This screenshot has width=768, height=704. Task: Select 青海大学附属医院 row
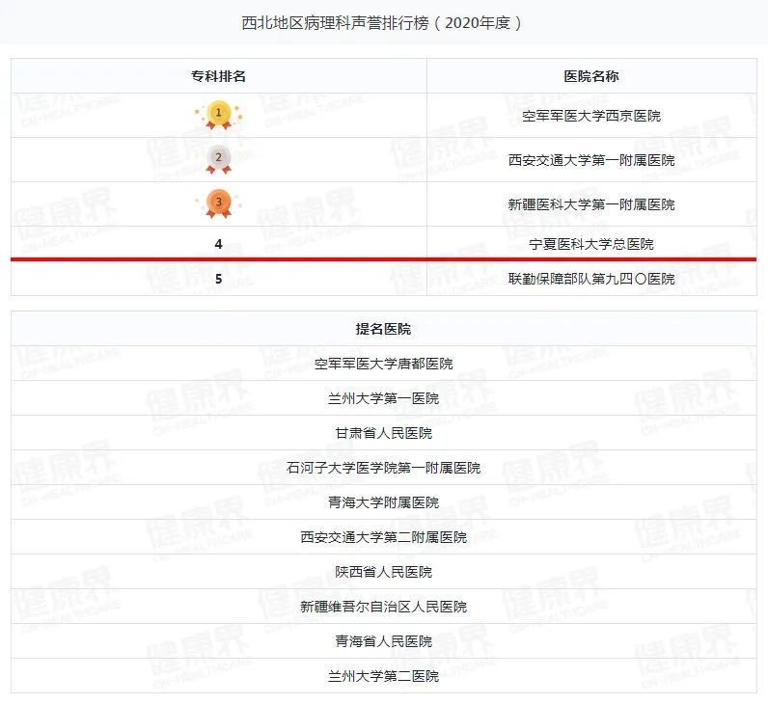(383, 502)
